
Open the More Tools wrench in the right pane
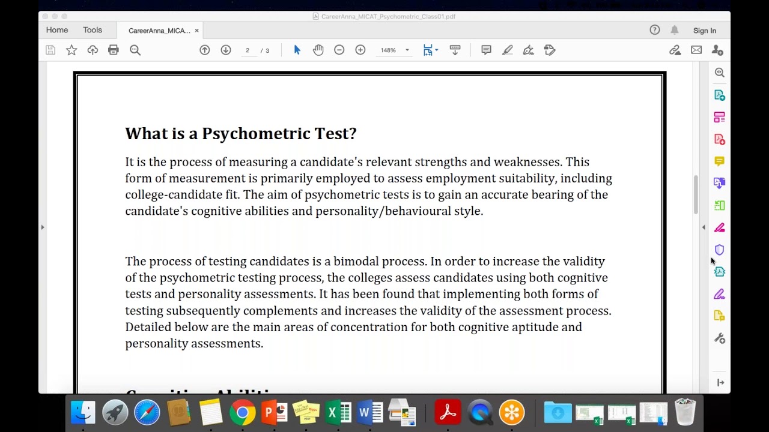(720, 338)
